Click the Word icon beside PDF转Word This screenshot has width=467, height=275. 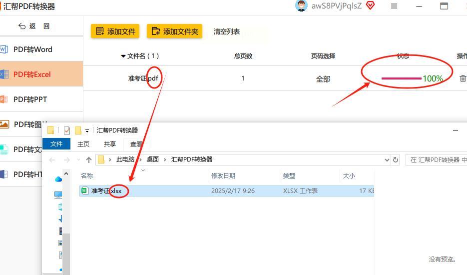click(4, 49)
